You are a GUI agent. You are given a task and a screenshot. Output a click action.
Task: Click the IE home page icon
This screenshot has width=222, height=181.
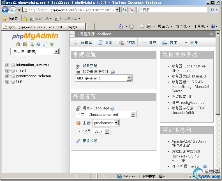pyautogui.click(x=121, y=26)
